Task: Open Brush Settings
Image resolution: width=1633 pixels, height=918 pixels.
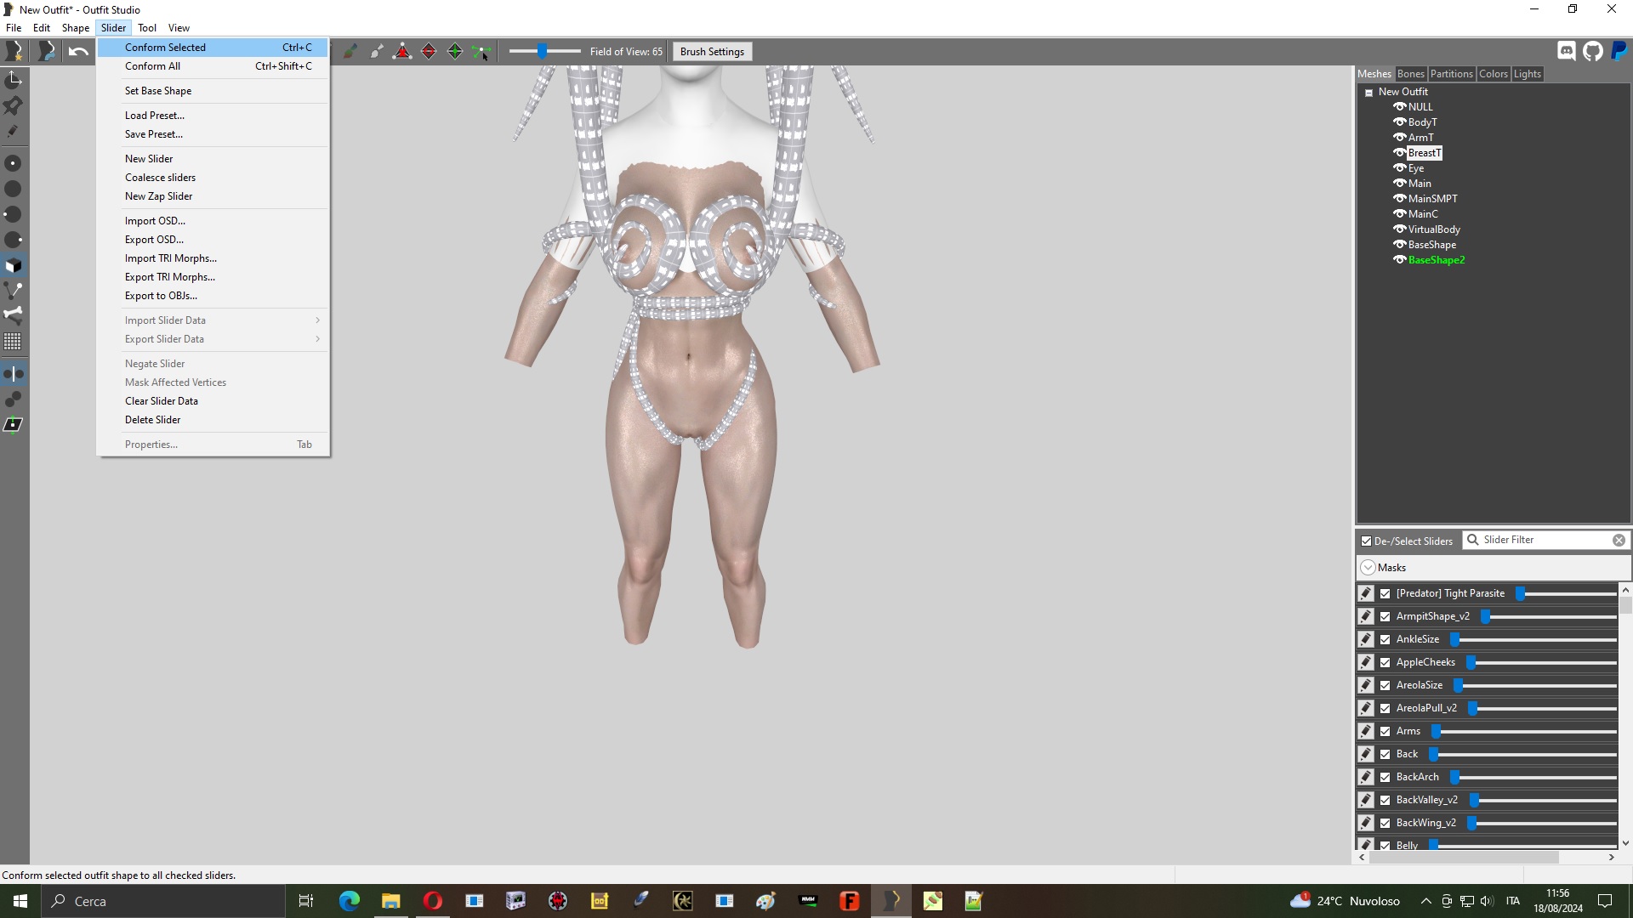Action: coord(712,52)
